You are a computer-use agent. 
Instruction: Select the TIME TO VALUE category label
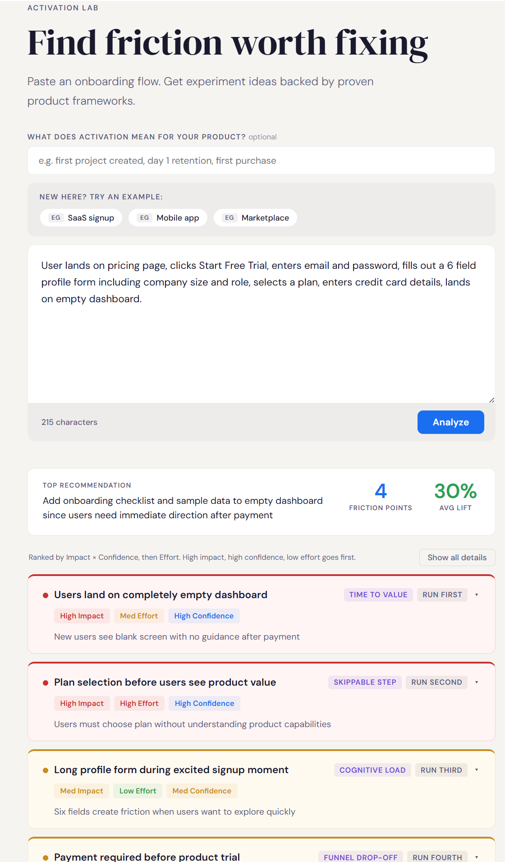pos(378,595)
